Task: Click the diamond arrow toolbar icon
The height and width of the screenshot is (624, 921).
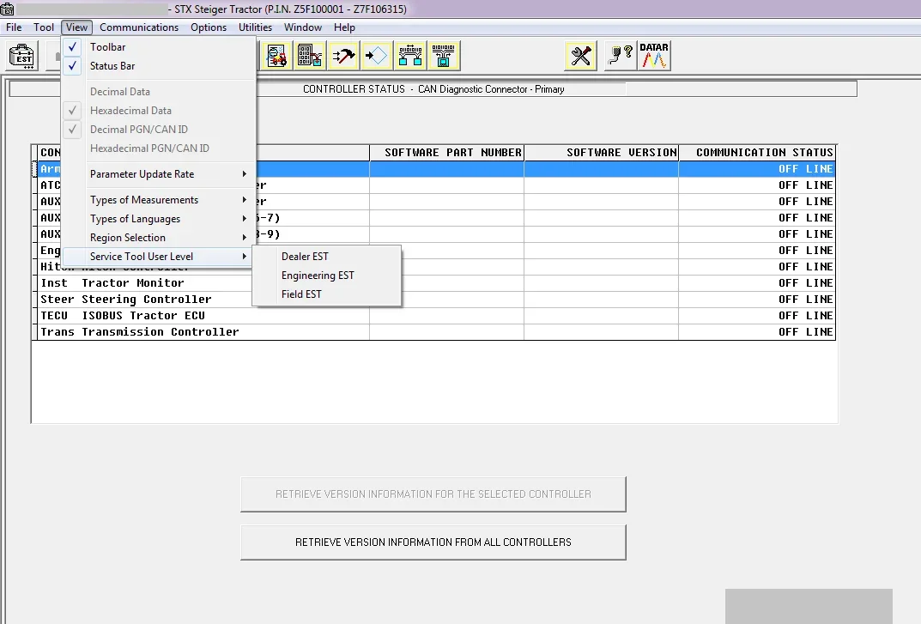Action: tap(375, 55)
